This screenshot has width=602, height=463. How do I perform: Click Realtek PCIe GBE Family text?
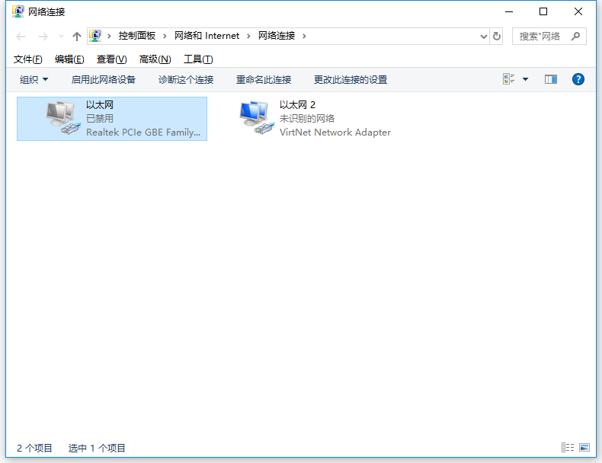click(x=143, y=133)
